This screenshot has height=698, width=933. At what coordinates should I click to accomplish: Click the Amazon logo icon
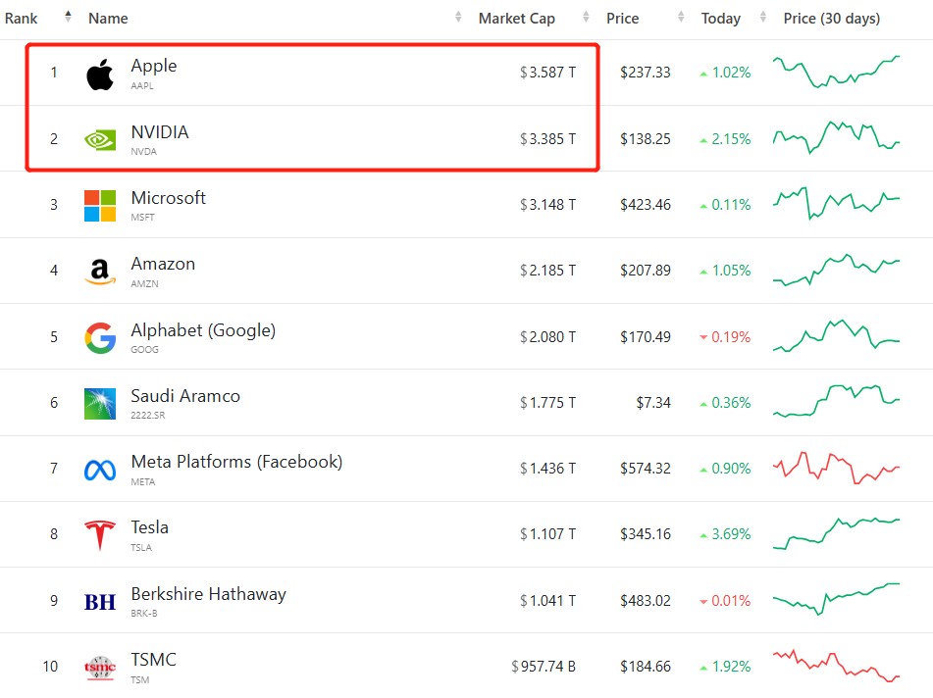99,272
